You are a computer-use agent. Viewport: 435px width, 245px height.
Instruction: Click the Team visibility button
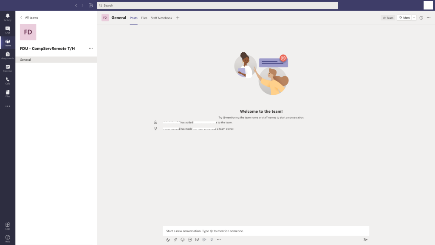point(388,18)
